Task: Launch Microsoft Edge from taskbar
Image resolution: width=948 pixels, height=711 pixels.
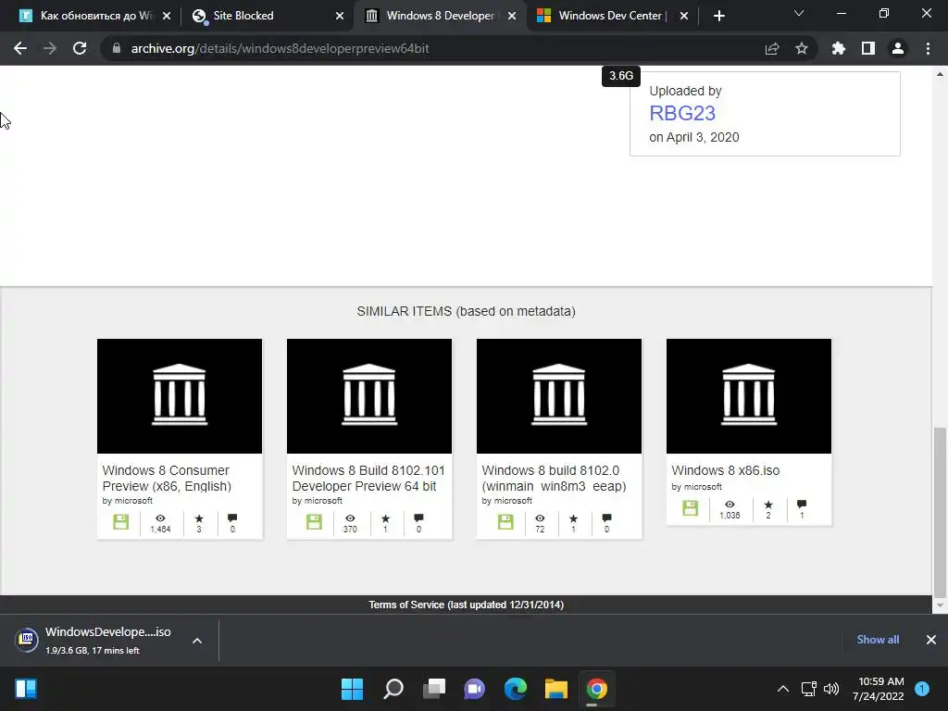Action: coord(515,689)
